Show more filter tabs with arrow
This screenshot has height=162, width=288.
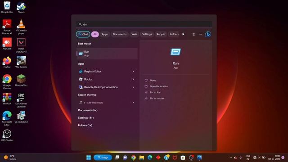183,34
